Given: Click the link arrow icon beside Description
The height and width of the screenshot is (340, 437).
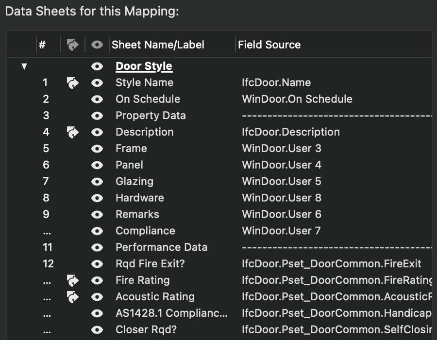Looking at the screenshot, I should tap(72, 132).
